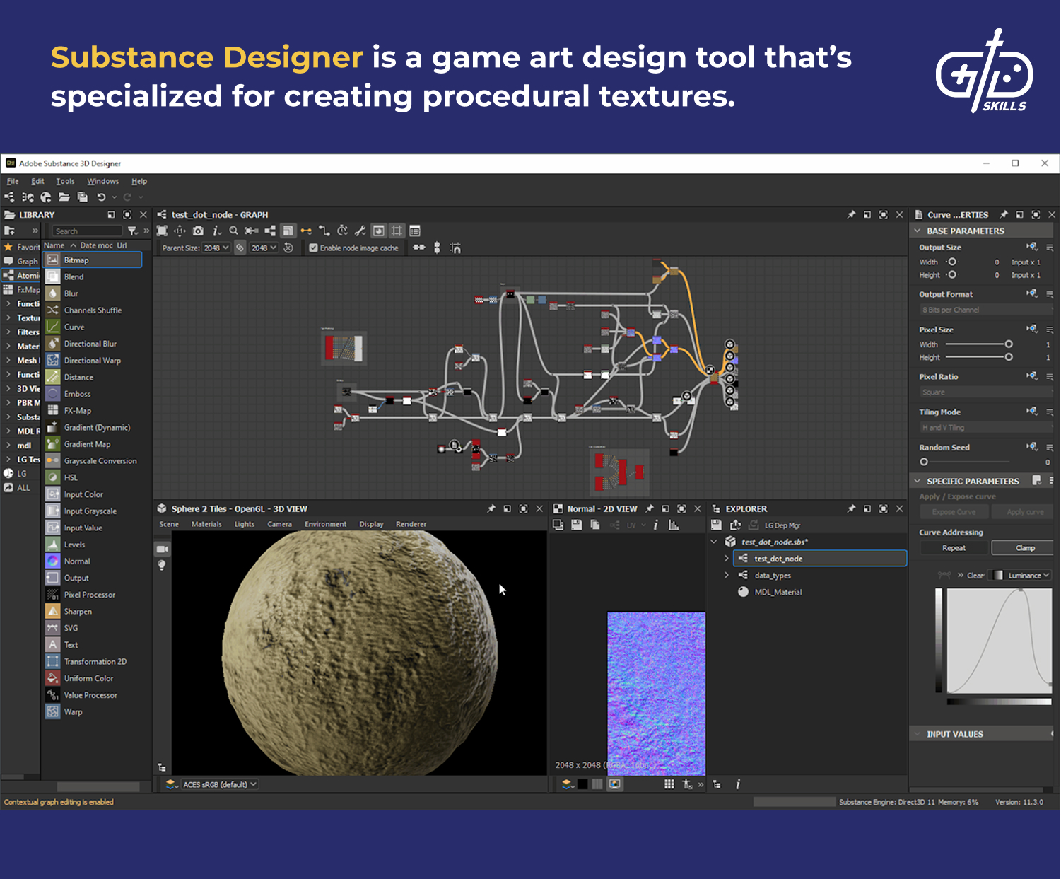The width and height of the screenshot is (1061, 879).
Task: Expand the data_types tree item arrow
Action: 727,575
